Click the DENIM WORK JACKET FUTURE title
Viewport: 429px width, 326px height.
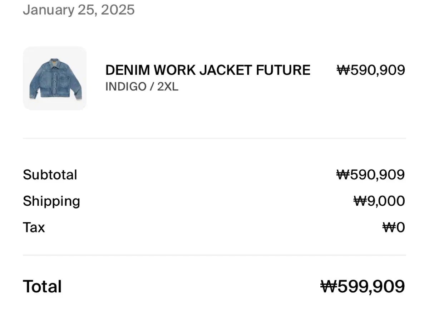[x=208, y=70]
